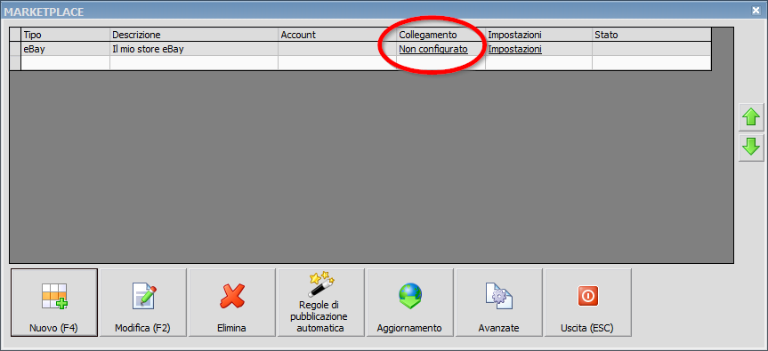Move row up with green up arrow

(x=751, y=117)
